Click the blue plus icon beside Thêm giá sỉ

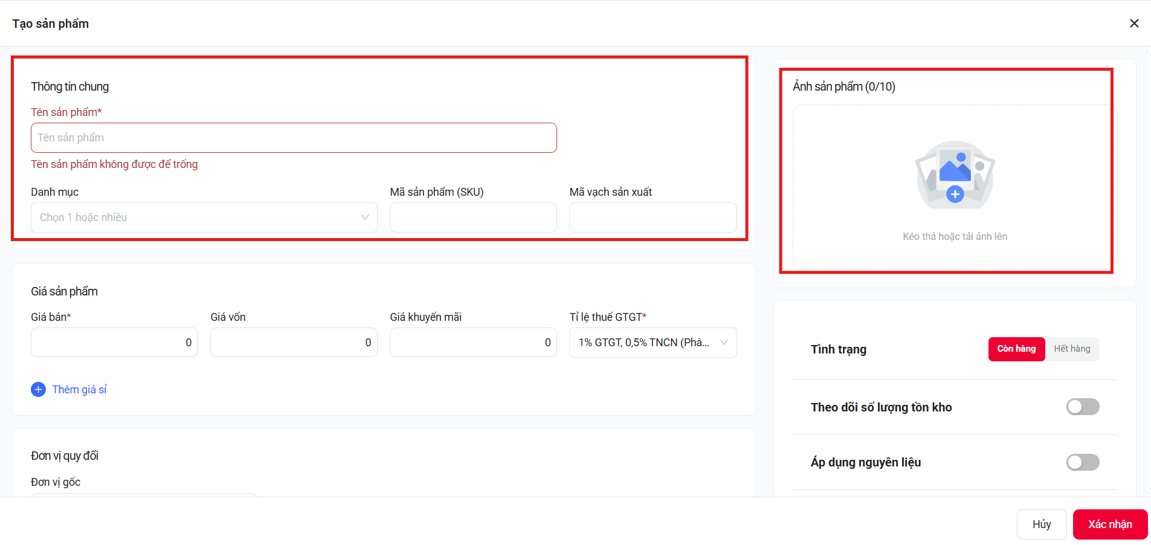tap(38, 390)
